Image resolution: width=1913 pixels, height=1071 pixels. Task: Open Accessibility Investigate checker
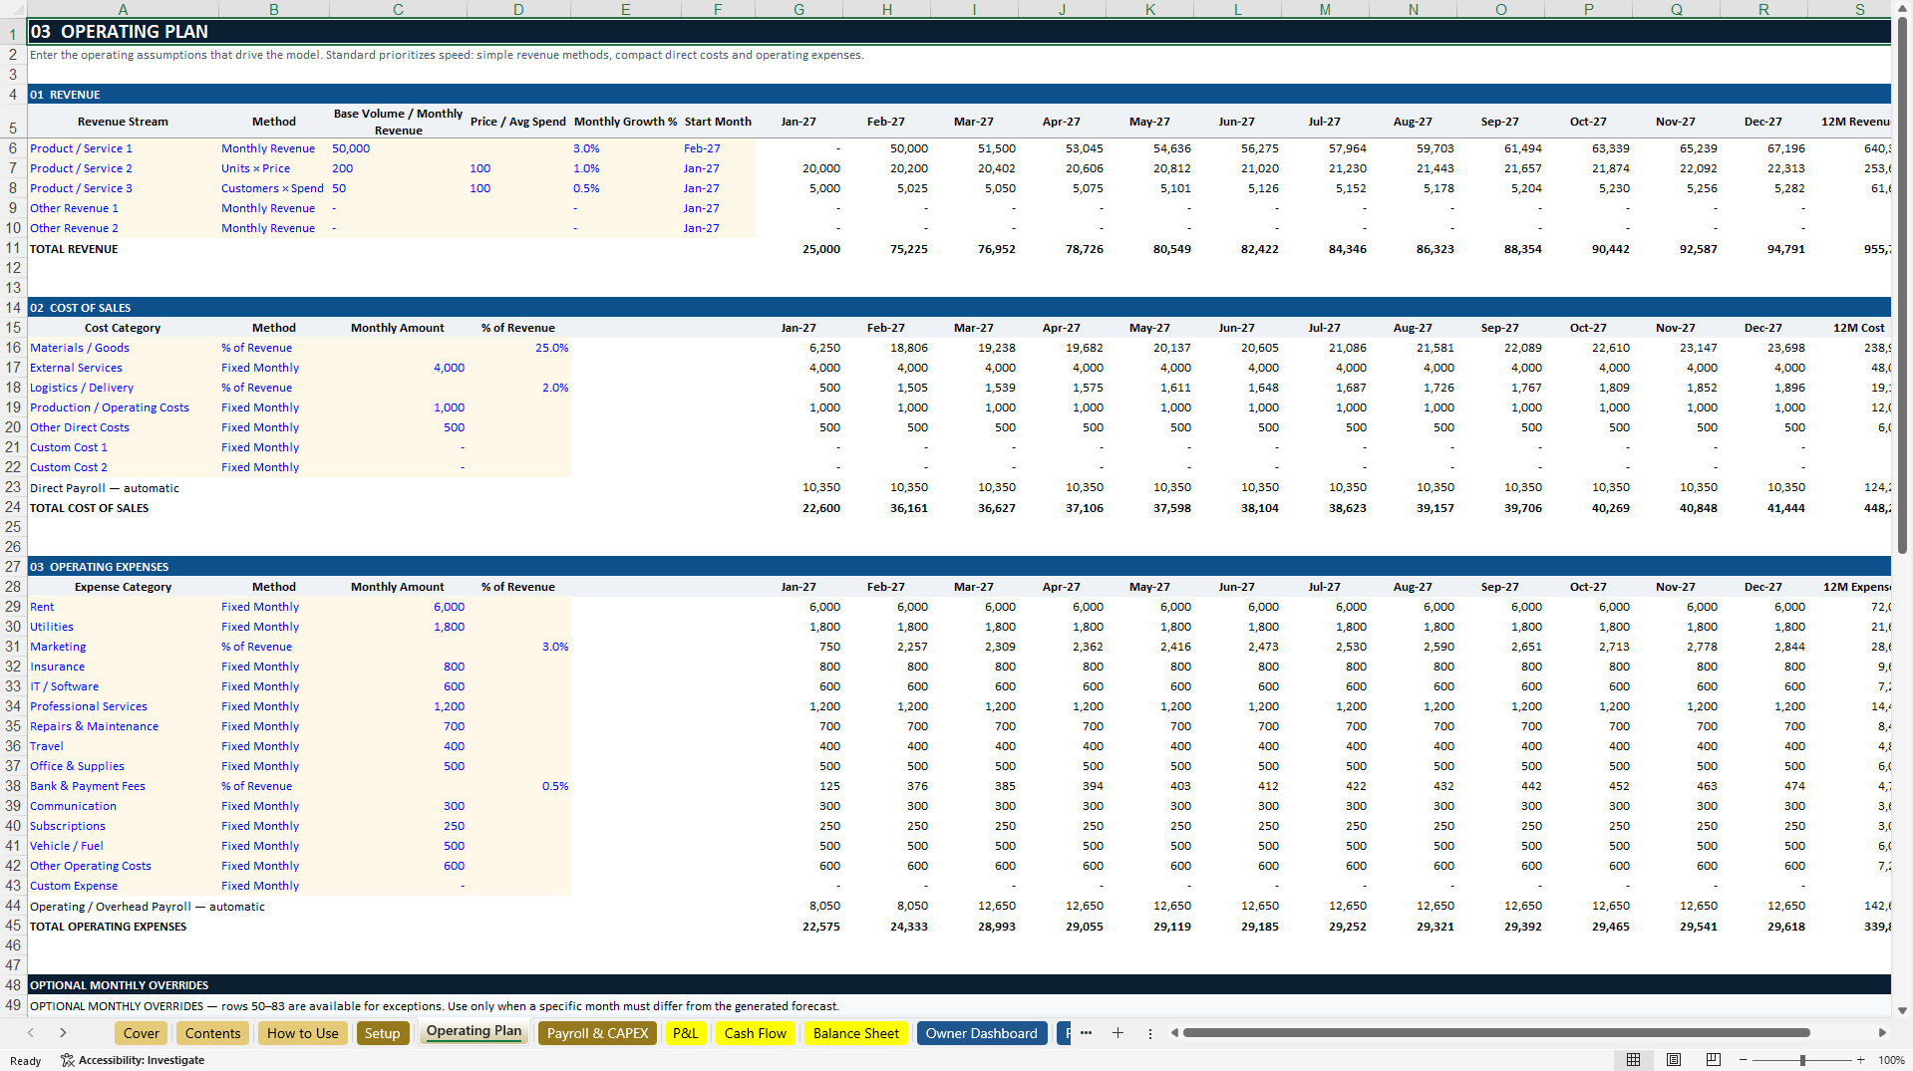coord(133,1060)
